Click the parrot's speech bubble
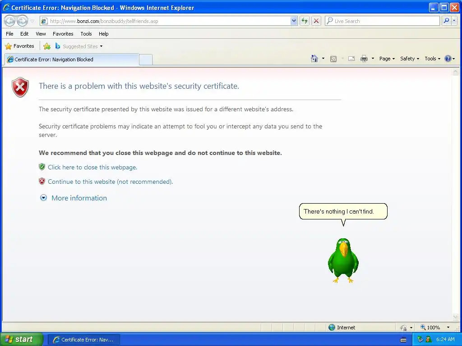Image resolution: width=462 pixels, height=346 pixels. tap(343, 211)
